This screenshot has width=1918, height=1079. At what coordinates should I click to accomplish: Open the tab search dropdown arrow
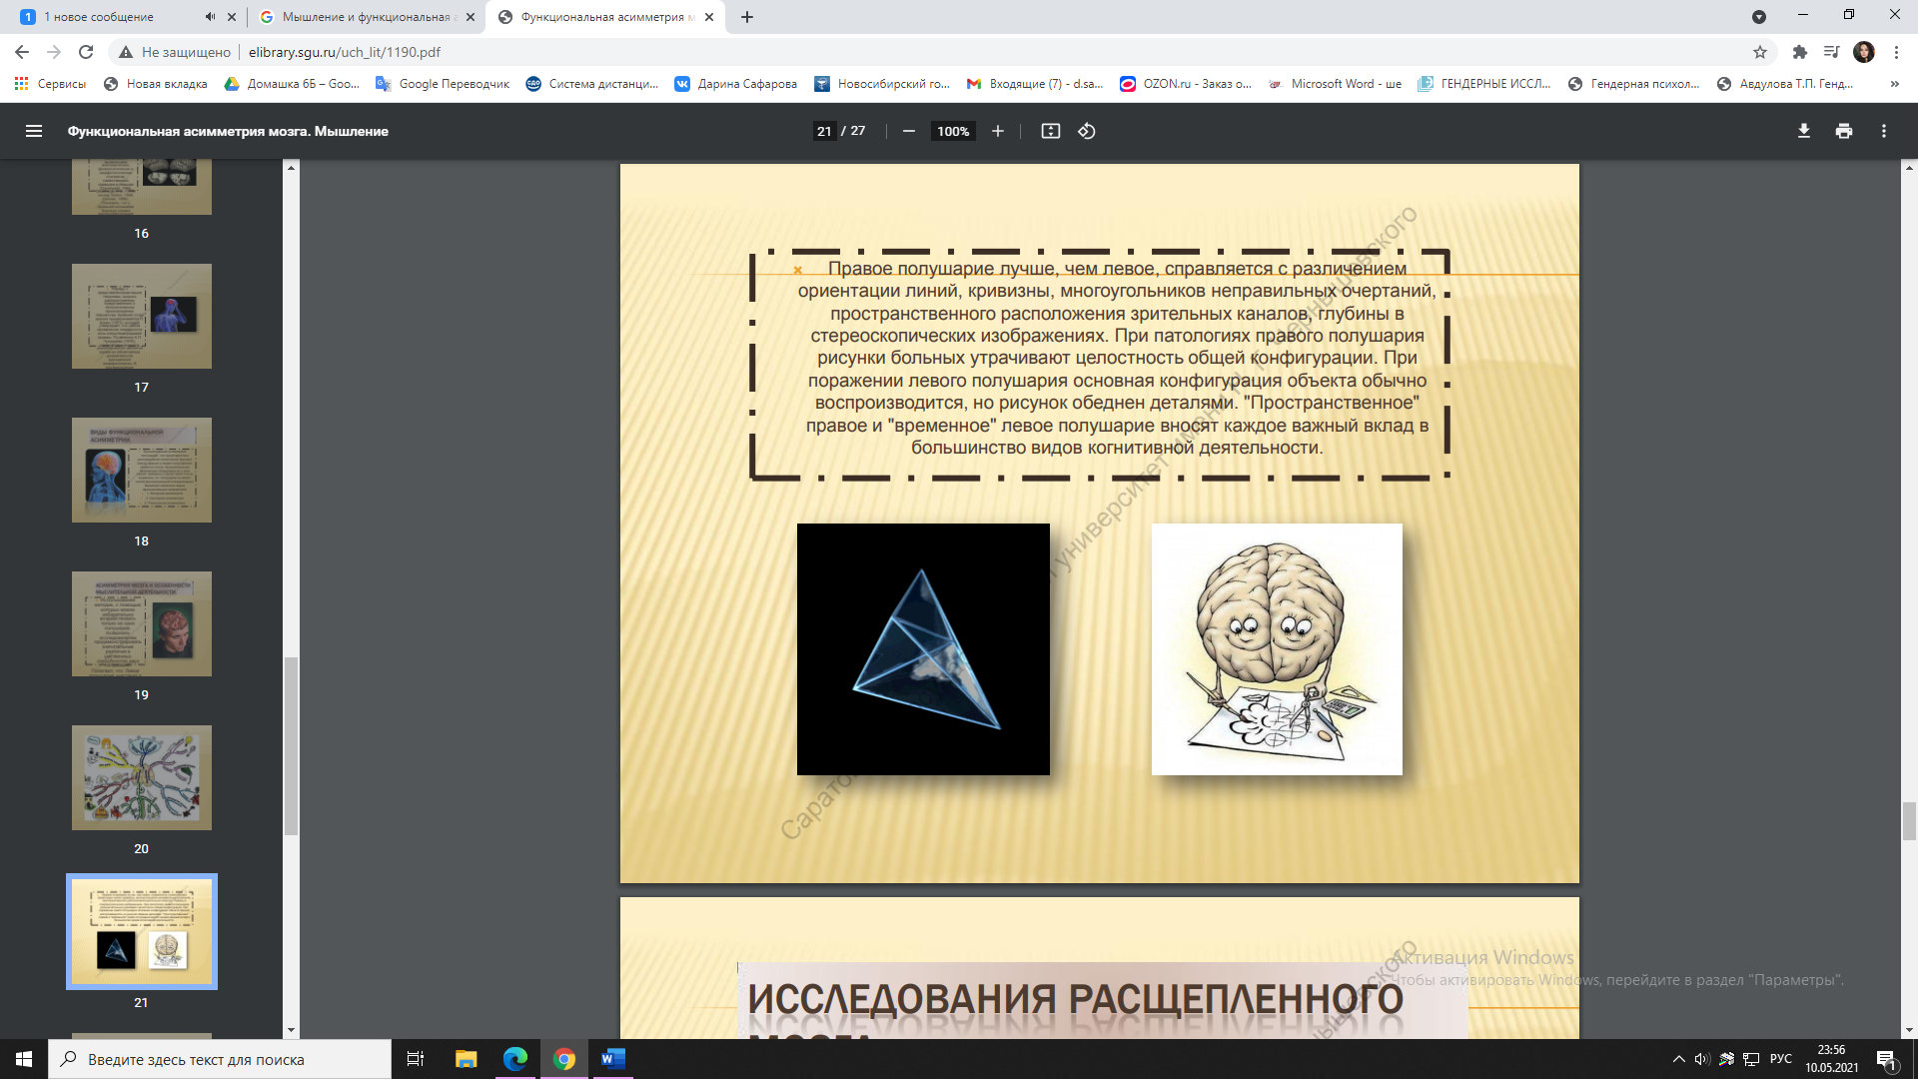1759,17
